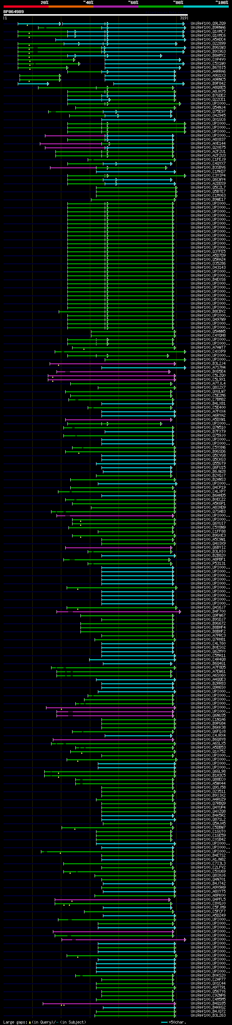The height and width of the screenshot is (1025, 232).
Task: Select hit label UniRef100_A8JH75
Action: (x=208, y=91)
